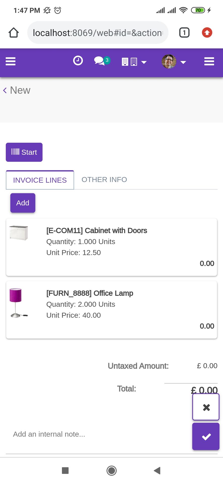Viewport: 223px width, 484px height.
Task: Open the left hamburger menu
Action: pyautogui.click(x=11, y=61)
